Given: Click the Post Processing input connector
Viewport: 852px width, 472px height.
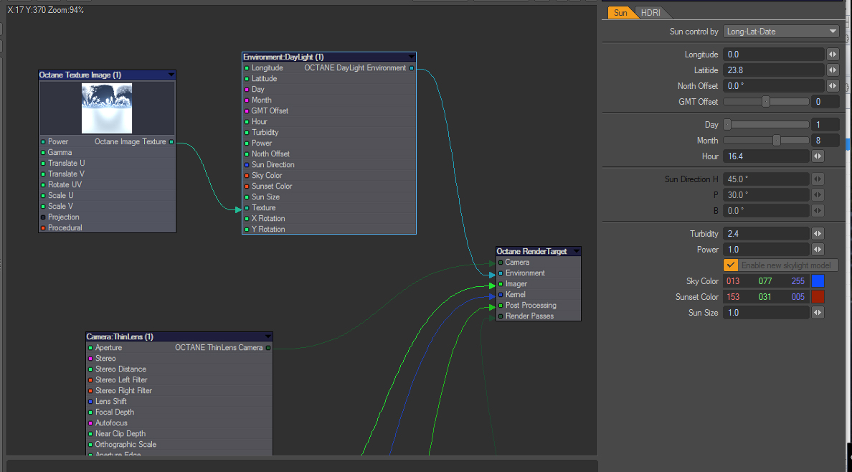Looking at the screenshot, I should click(x=501, y=305).
